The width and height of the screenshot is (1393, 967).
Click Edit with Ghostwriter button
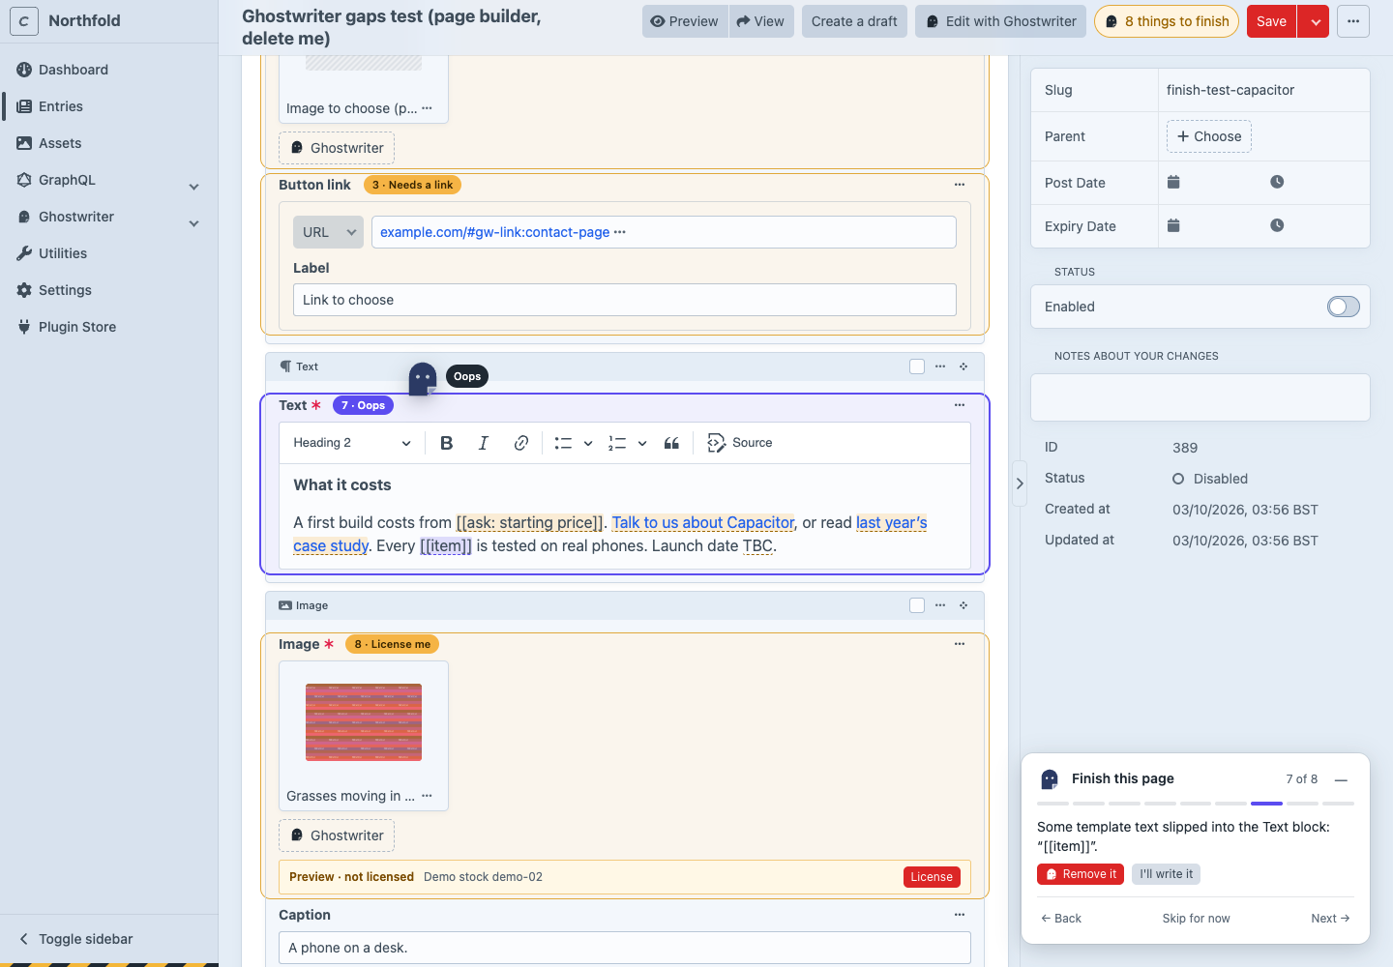(x=1000, y=21)
